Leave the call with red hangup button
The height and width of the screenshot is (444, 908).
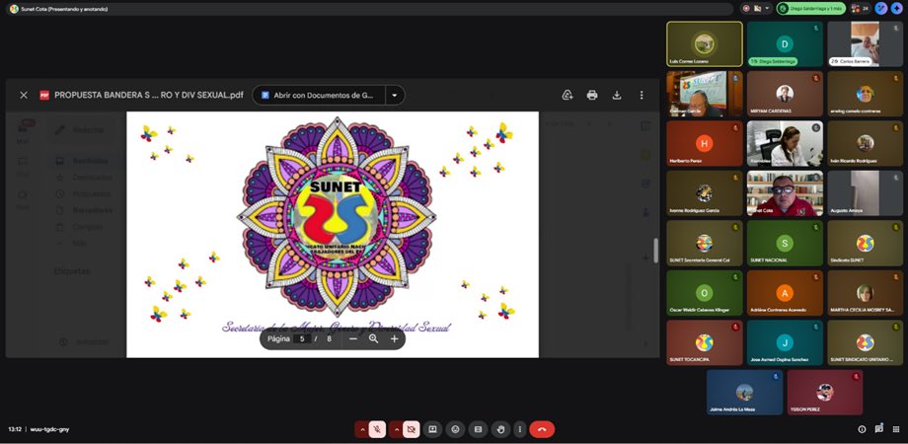pos(542,429)
